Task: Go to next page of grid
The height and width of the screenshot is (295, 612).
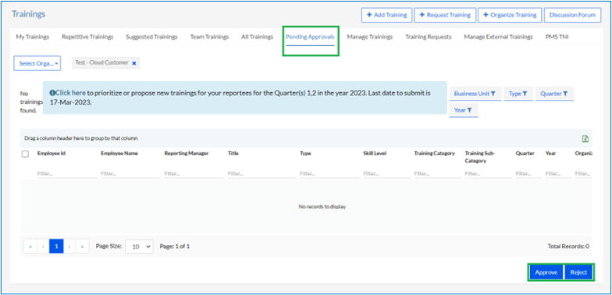Action: coord(69,247)
